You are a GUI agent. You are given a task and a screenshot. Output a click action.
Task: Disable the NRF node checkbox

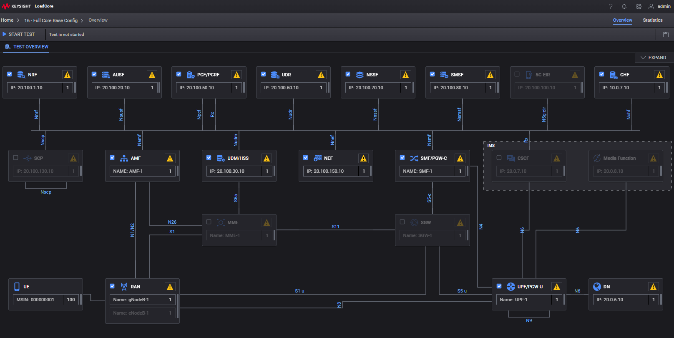(10, 74)
